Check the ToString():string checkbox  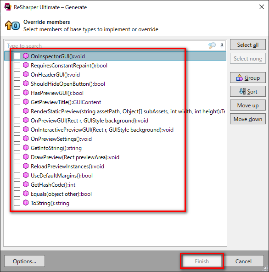tap(17, 203)
